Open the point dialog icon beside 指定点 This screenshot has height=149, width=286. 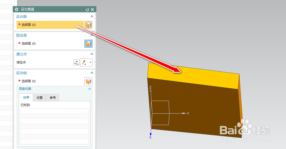coord(76,62)
